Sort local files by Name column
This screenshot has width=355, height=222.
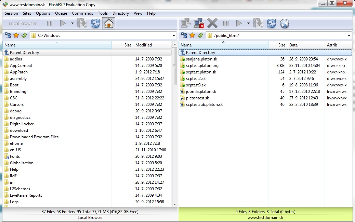pyautogui.click(x=57, y=45)
